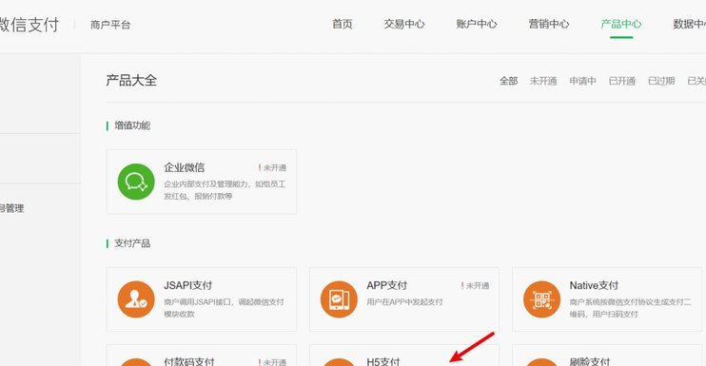Click 企业微信 description about 发红包
706x366 pixels.
(x=225, y=190)
